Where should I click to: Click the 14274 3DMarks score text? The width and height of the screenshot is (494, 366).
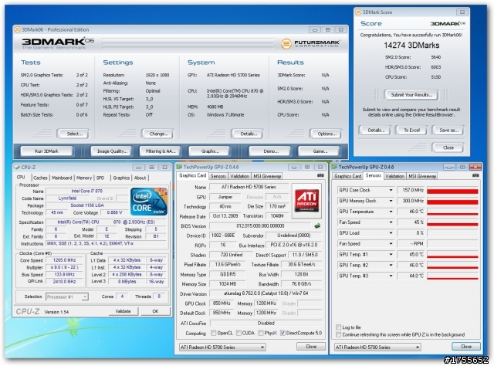click(411, 45)
